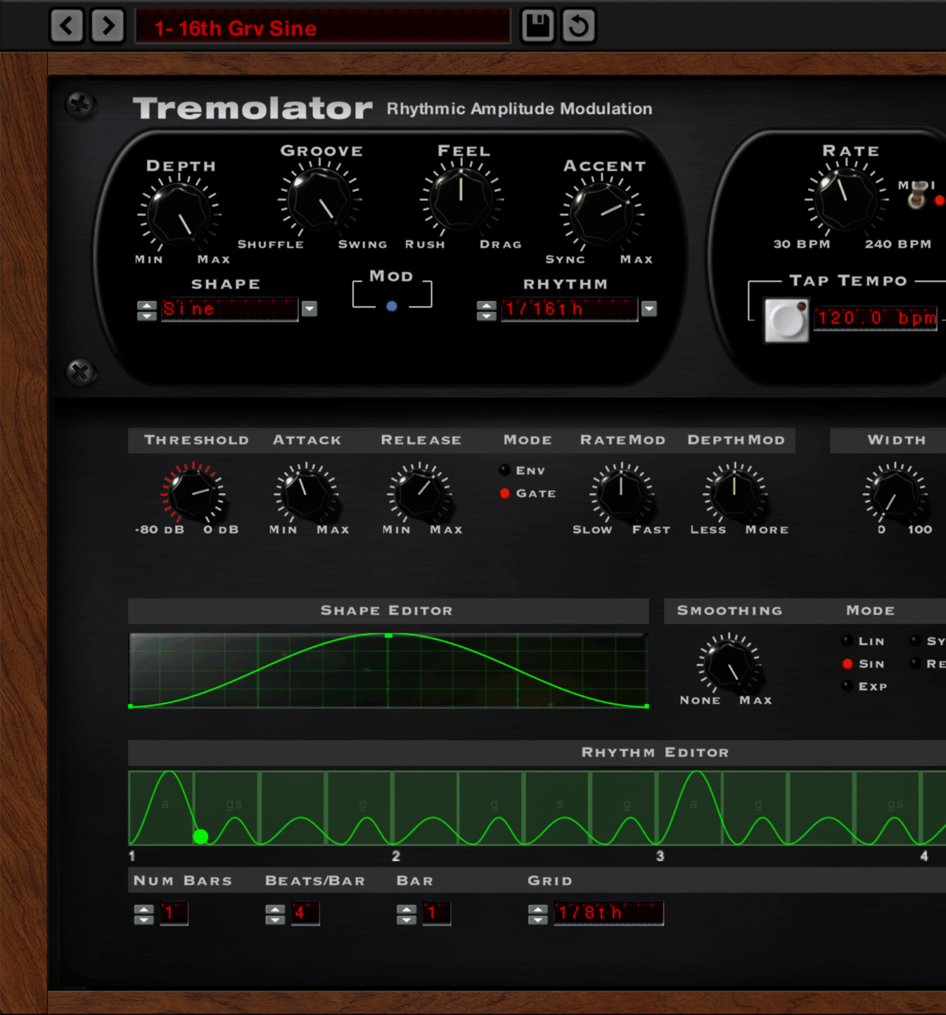Screen dimensions: 946x1015
Task: Click the Beats/Bar value showing 4
Action: [305, 913]
